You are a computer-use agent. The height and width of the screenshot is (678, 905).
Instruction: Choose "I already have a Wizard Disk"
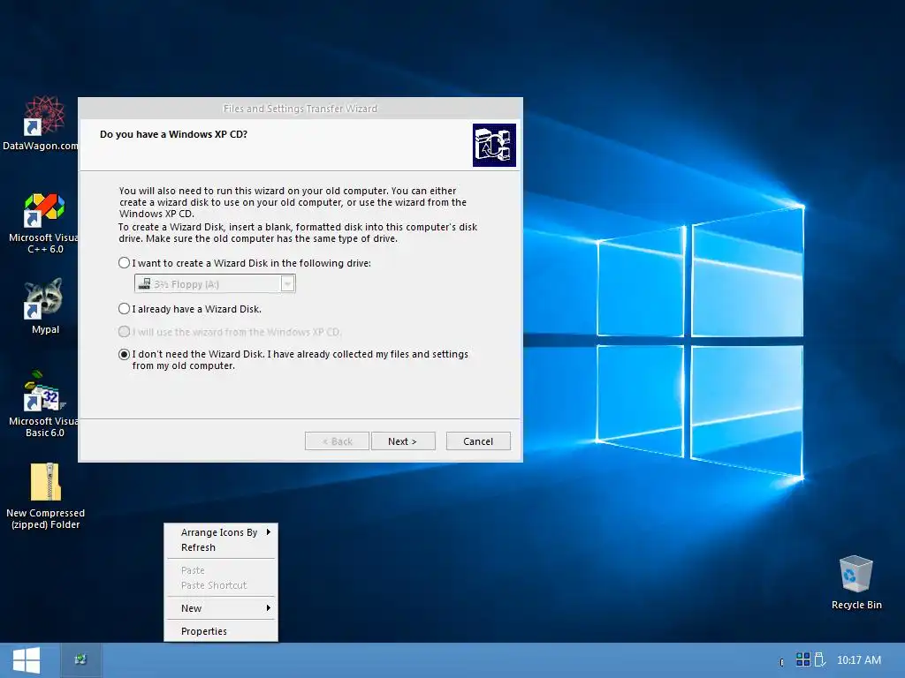click(191, 309)
